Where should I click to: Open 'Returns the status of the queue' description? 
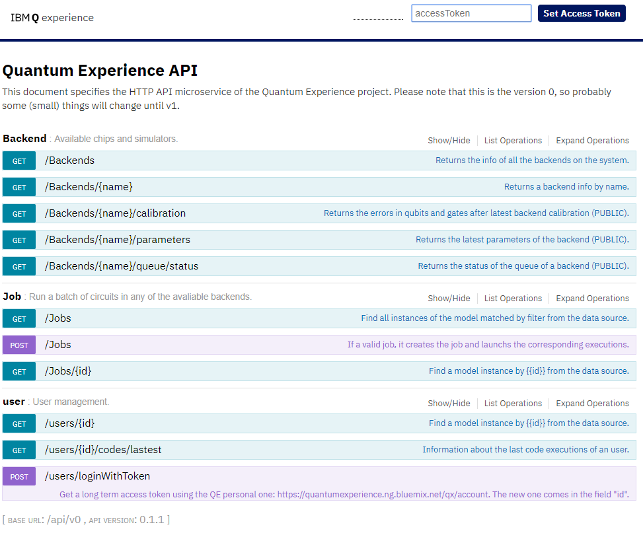click(523, 266)
